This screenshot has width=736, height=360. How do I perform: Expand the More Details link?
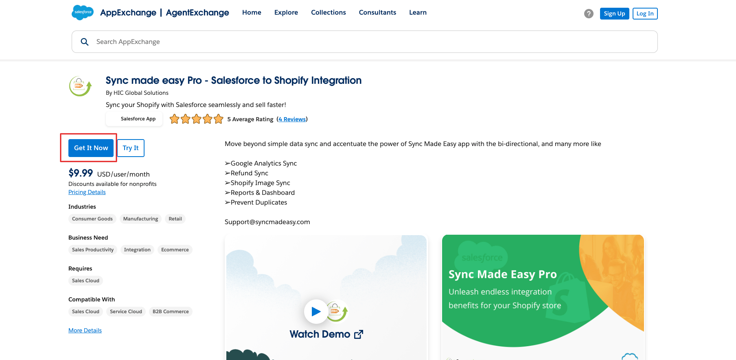pos(85,331)
